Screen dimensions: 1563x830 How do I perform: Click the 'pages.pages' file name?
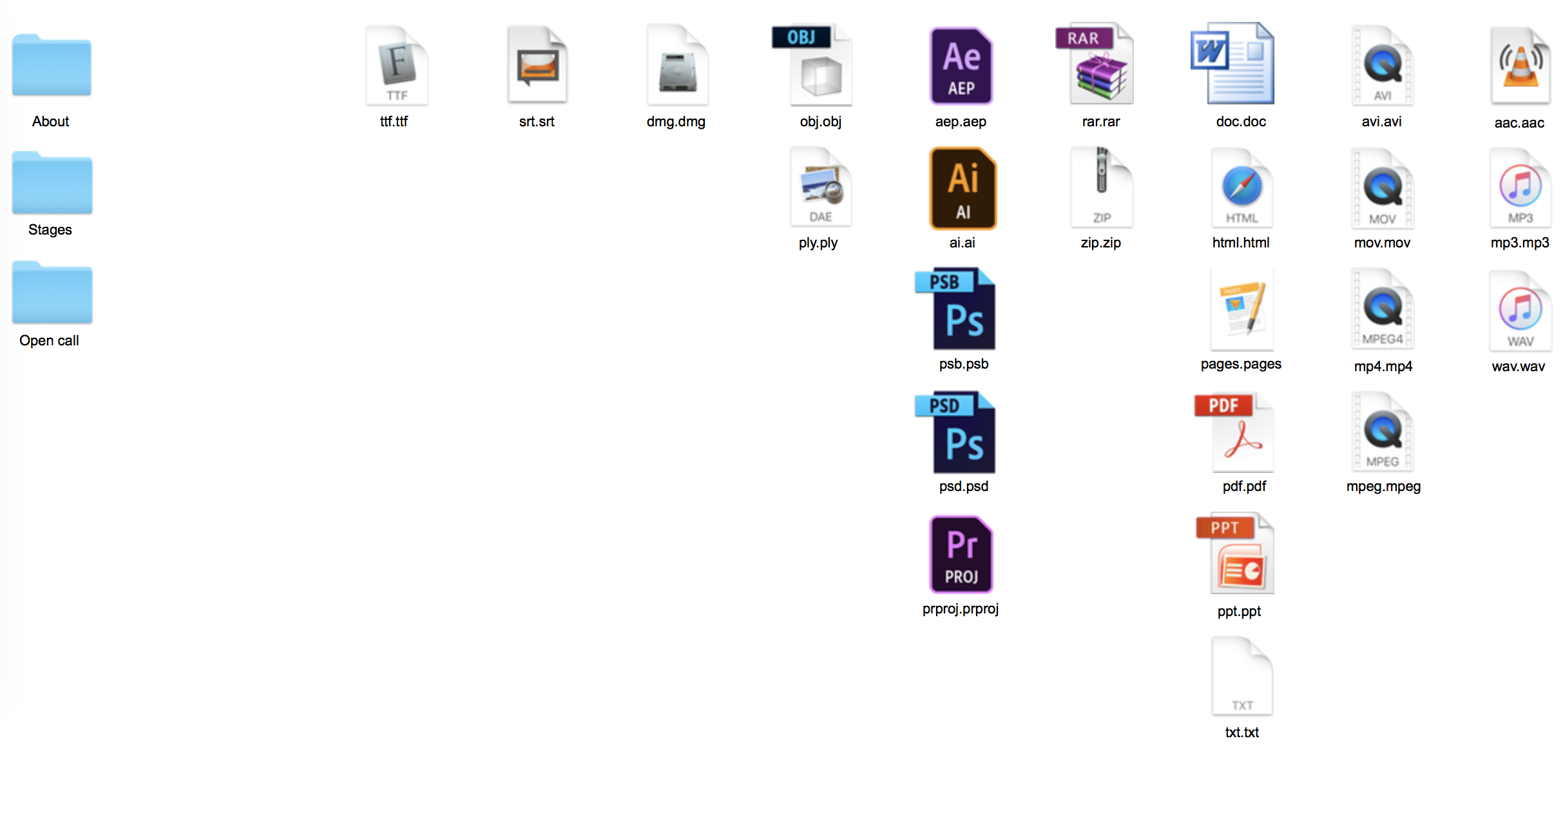1241,363
